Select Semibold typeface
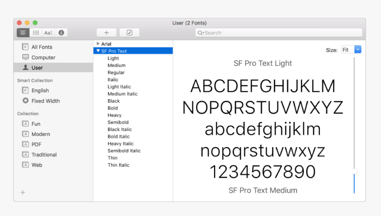The image size is (381, 216). [118, 122]
